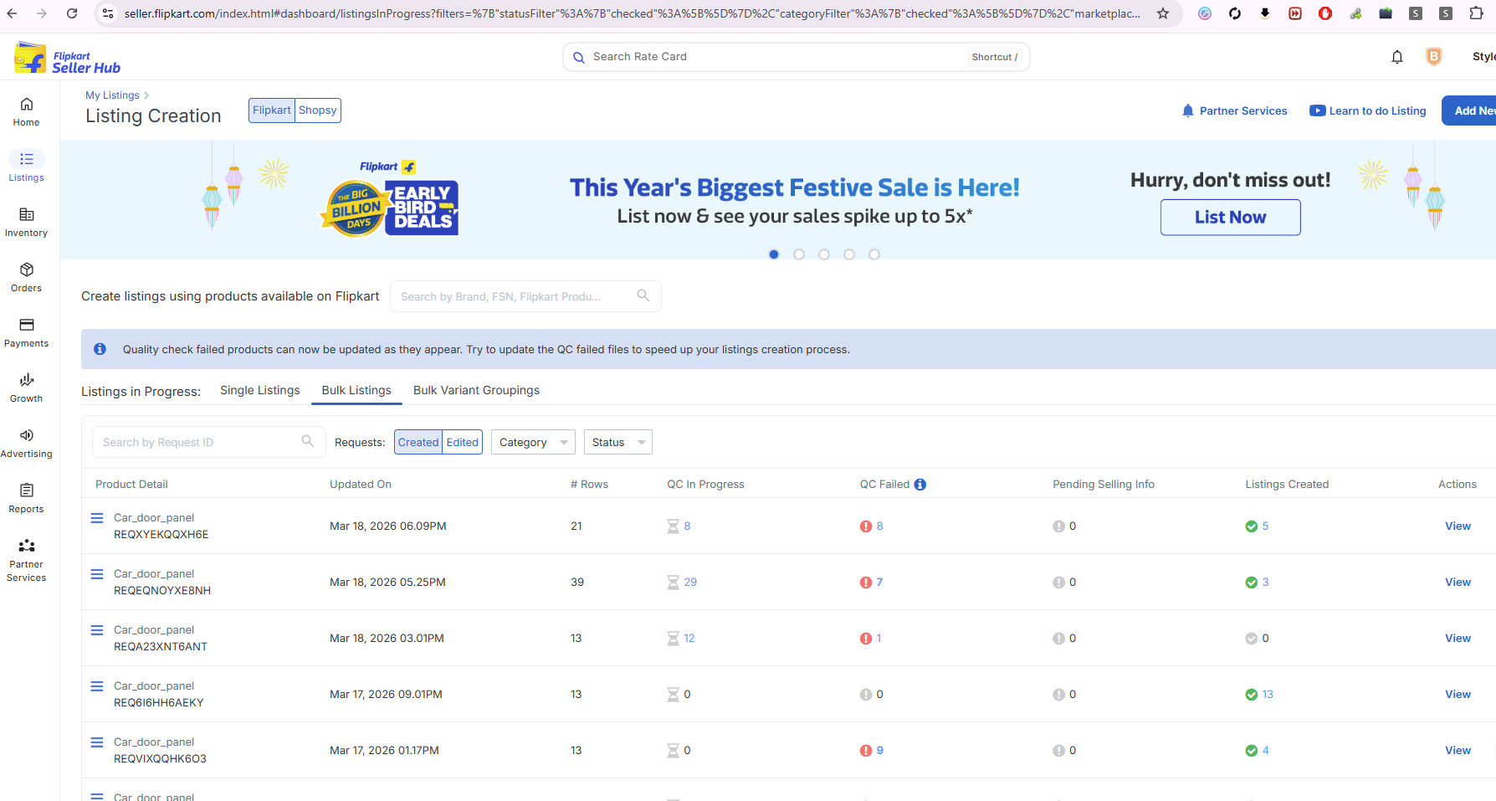The width and height of the screenshot is (1496, 801).
Task: Open QC Failed count 7
Action: 879,582
